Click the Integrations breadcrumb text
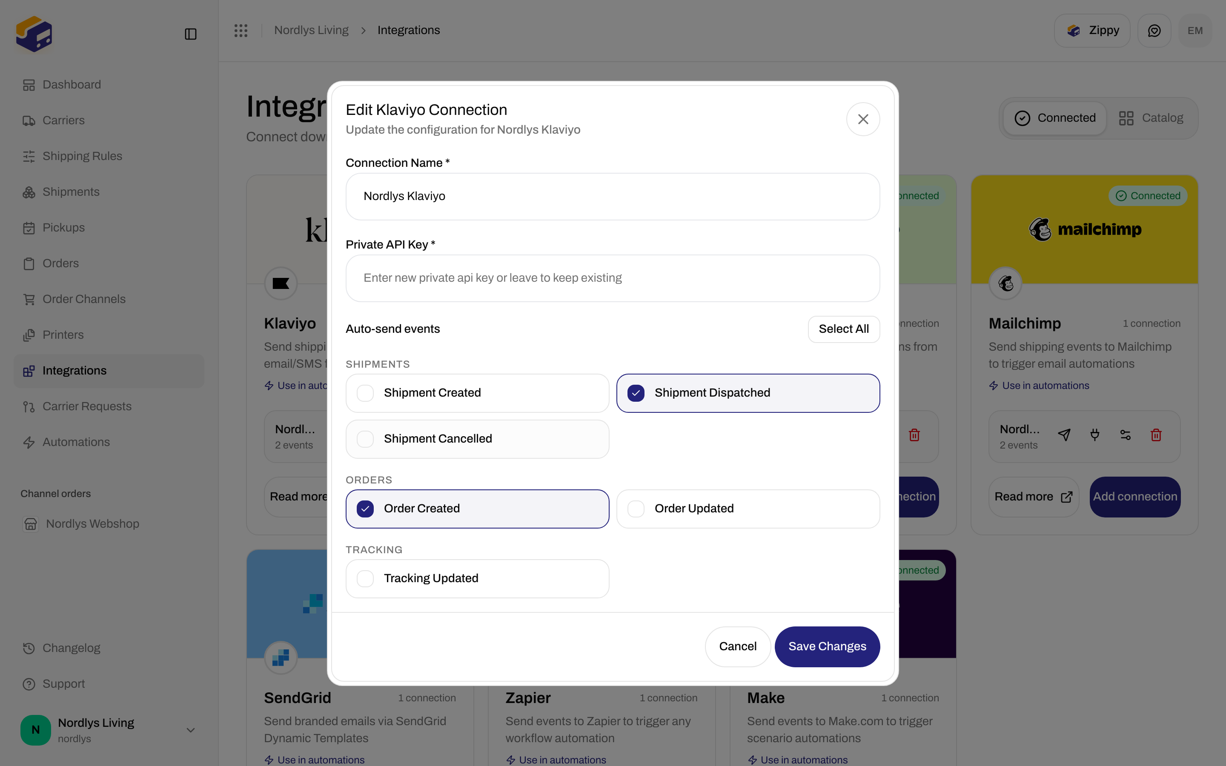Screen dimensions: 1226x766 (408, 30)
